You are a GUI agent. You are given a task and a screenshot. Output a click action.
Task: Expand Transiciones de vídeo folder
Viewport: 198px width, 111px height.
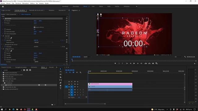coord(2,87)
